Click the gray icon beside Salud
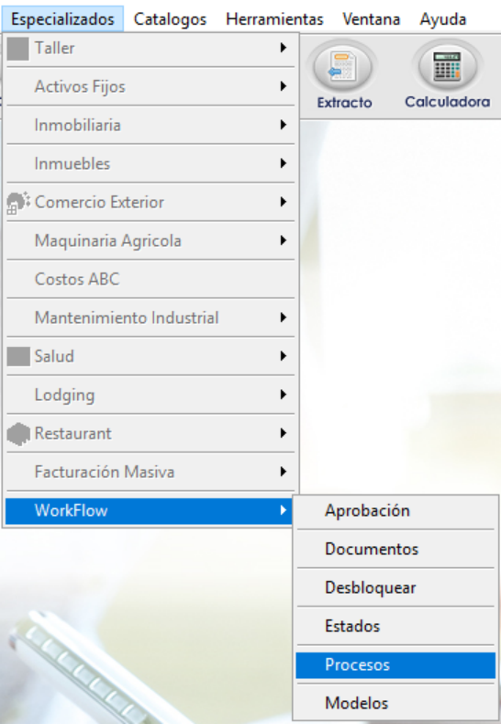 click(18, 356)
